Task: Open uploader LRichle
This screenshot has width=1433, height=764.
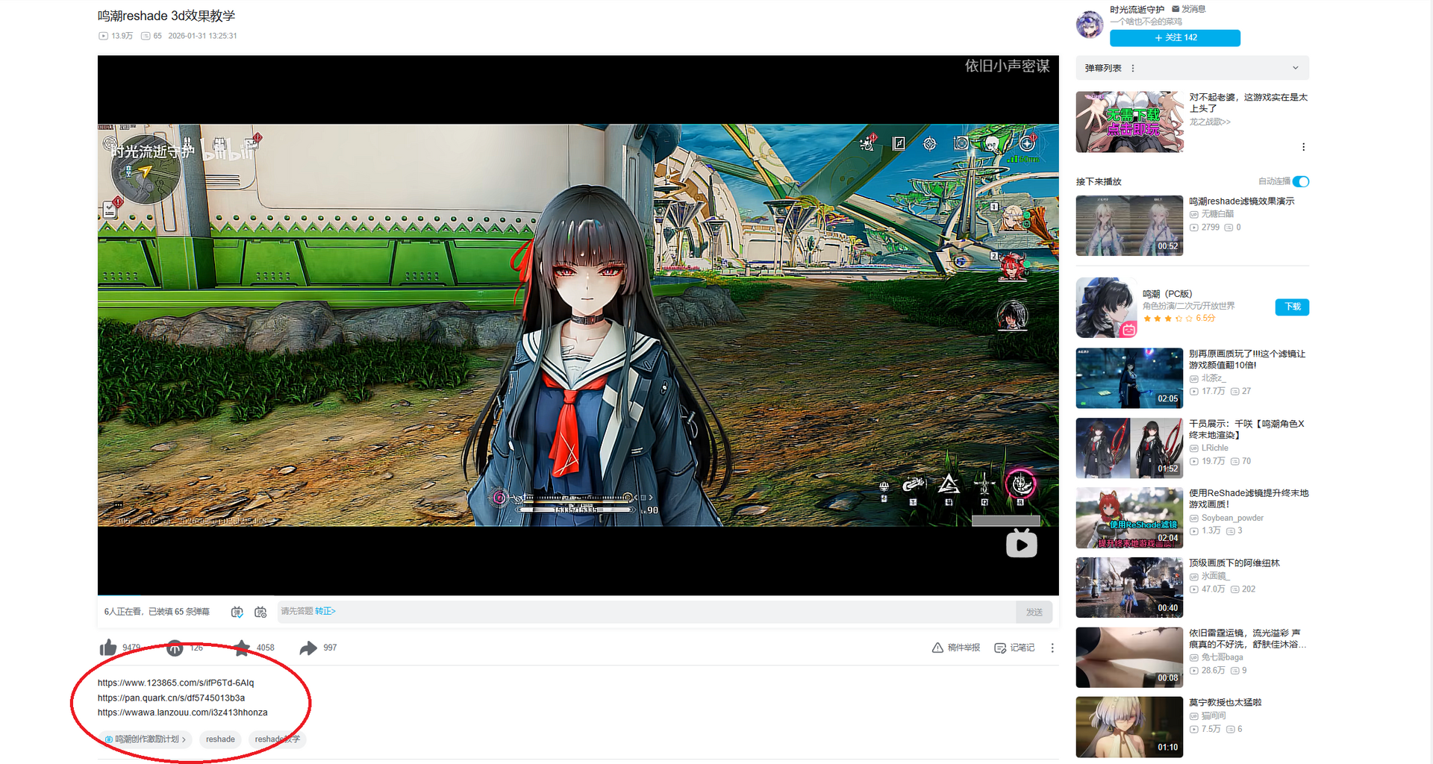Action: 1215,448
